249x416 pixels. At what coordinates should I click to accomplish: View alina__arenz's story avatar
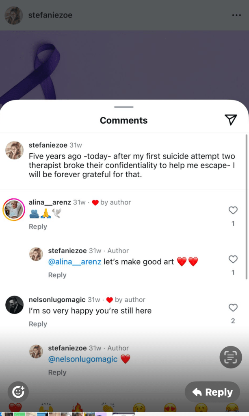click(14, 209)
